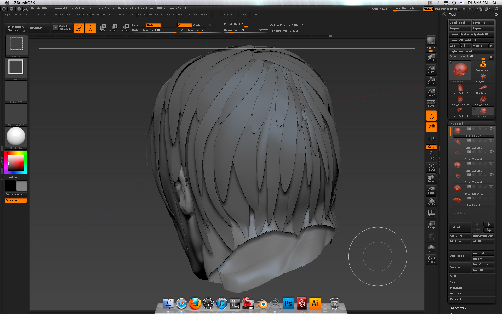Select the Scroll canvas tool
Screen dimensions: 502x314
431,58
